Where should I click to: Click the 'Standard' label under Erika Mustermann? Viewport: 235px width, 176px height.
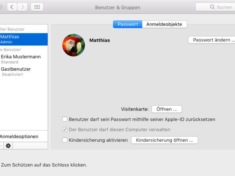(x=9, y=62)
